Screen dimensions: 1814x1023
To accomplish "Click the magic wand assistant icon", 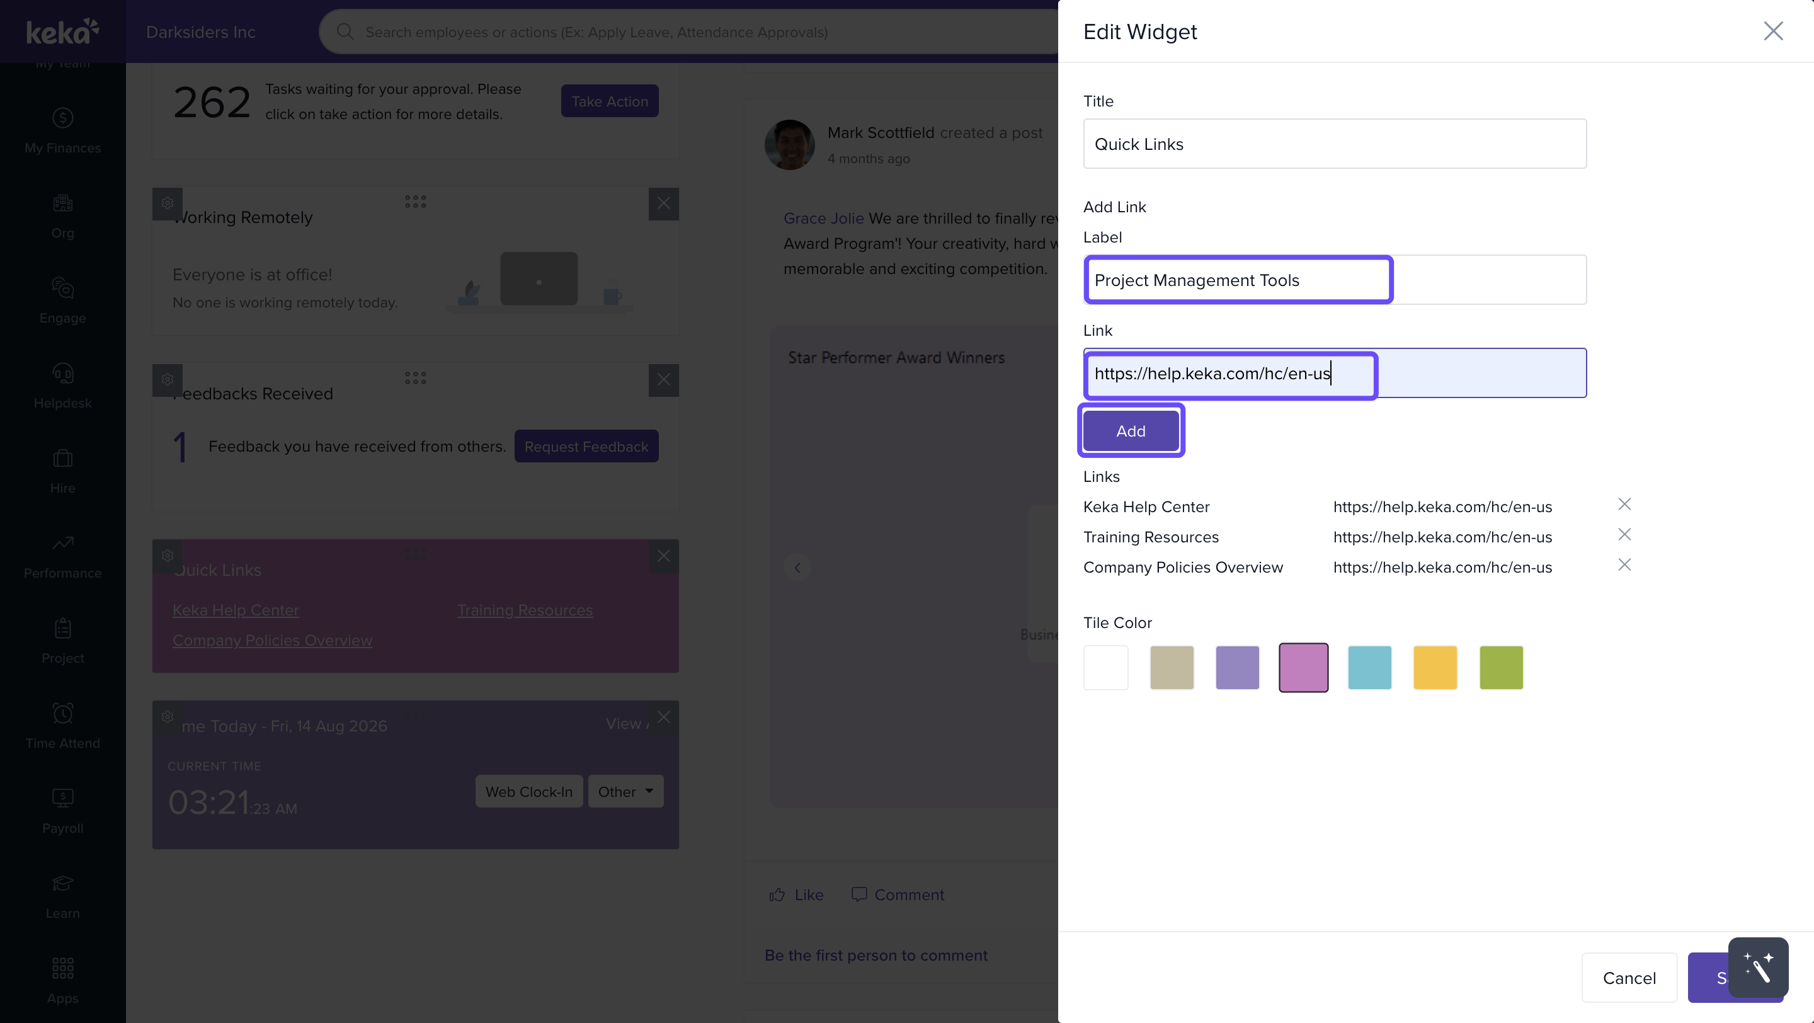I will [1758, 968].
